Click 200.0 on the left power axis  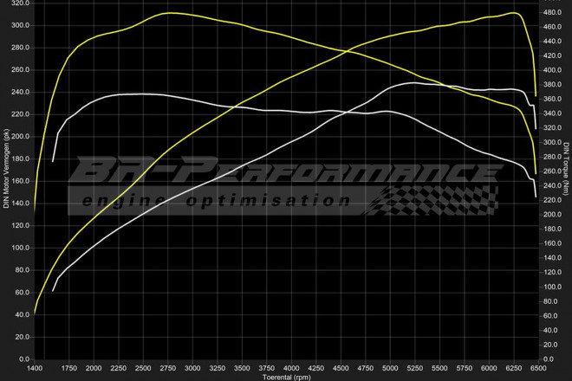(x=20, y=136)
